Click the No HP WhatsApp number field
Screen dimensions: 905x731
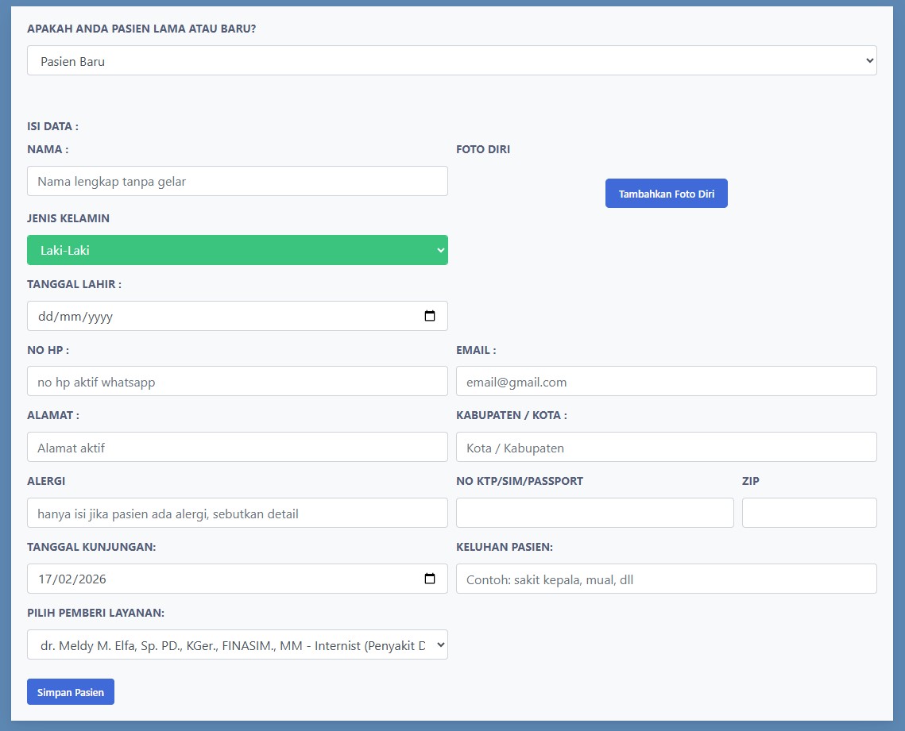(x=237, y=382)
